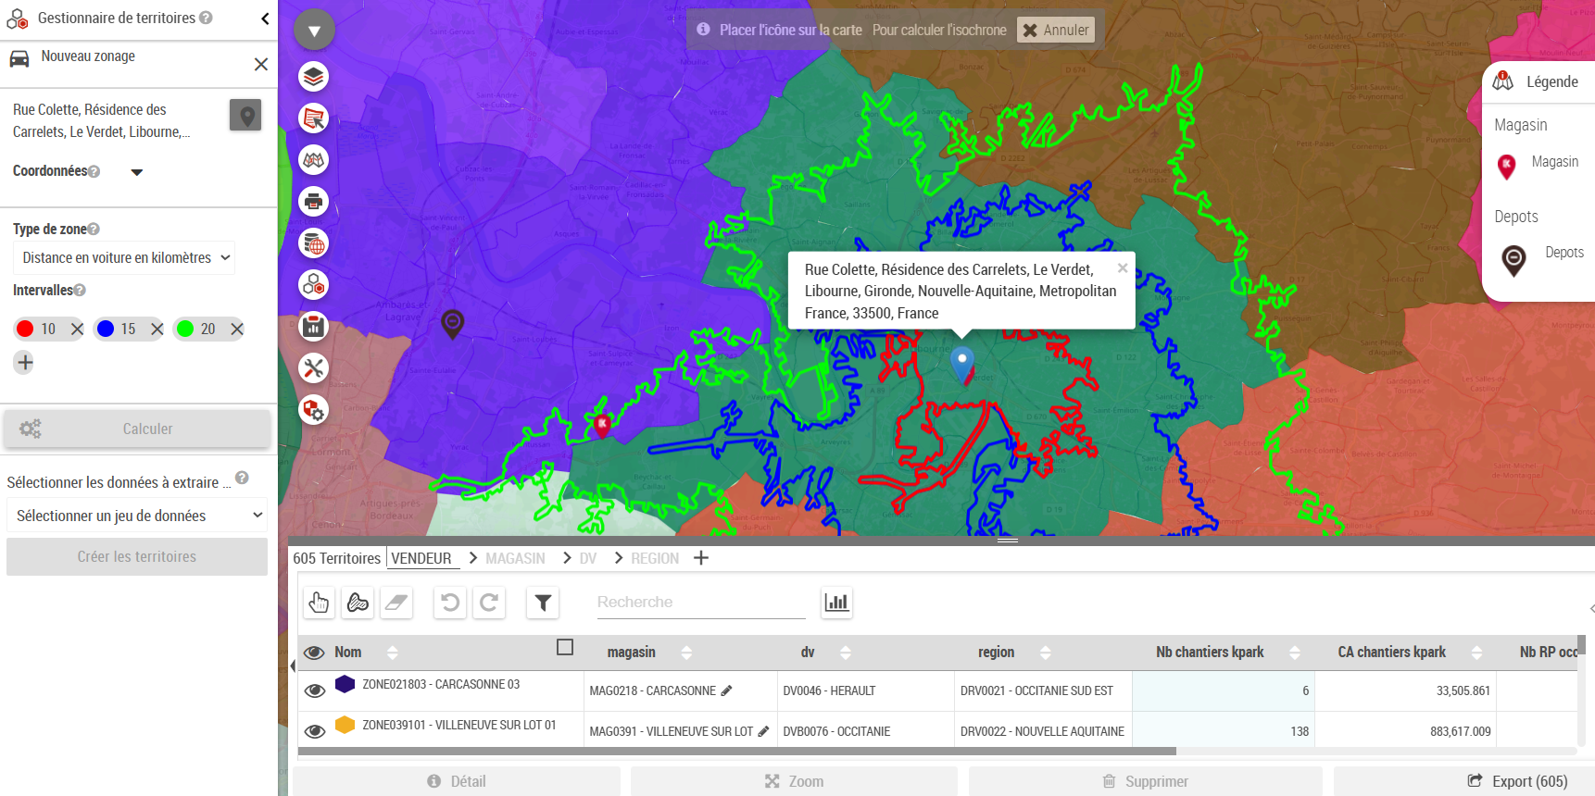The width and height of the screenshot is (1595, 796).
Task: Tick the checkbox in Nom column header
Action: [x=565, y=647]
